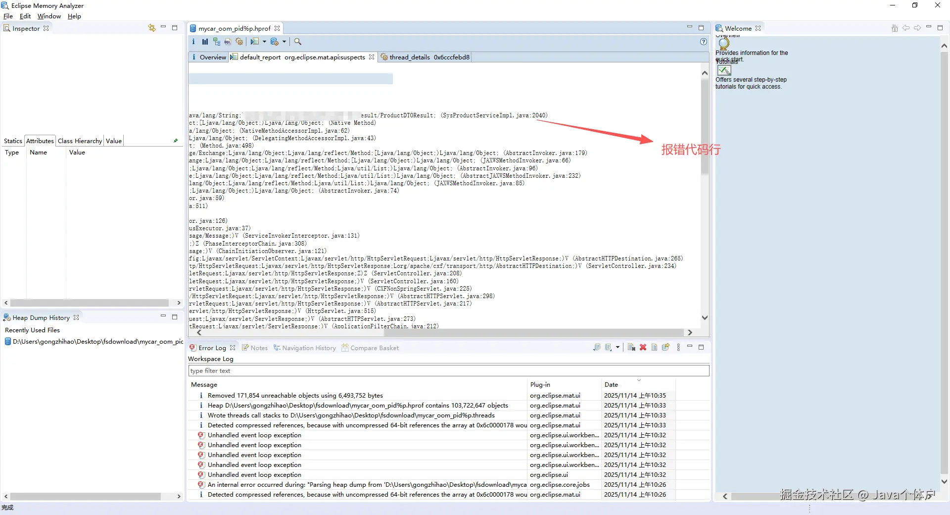Run the expert system reports
The image size is (950, 515).
click(x=255, y=42)
